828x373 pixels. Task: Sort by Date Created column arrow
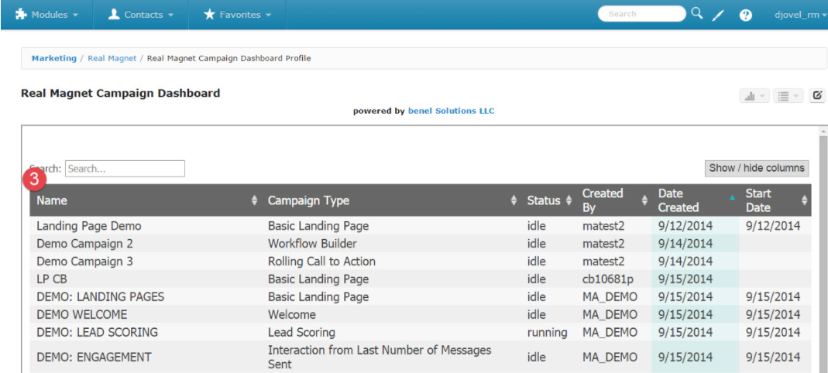click(732, 198)
